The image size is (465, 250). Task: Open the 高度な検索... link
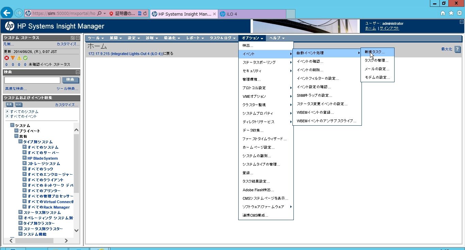point(16,89)
